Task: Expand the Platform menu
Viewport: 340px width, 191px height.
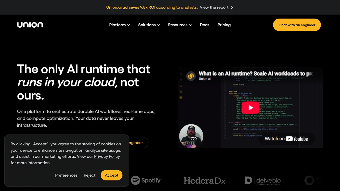Action: [x=120, y=25]
